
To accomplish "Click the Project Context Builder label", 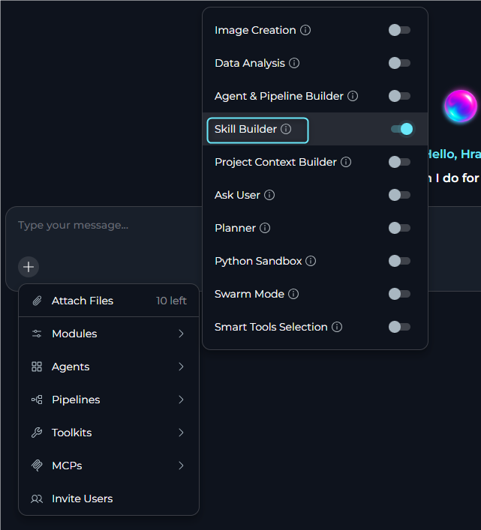I will (275, 162).
